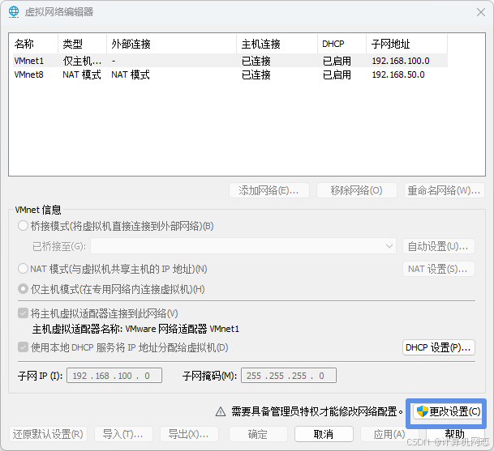Viewport: 494px width, 451px height.
Task: Click 仅主机... type cell of VMnet1
Action: click(82, 61)
